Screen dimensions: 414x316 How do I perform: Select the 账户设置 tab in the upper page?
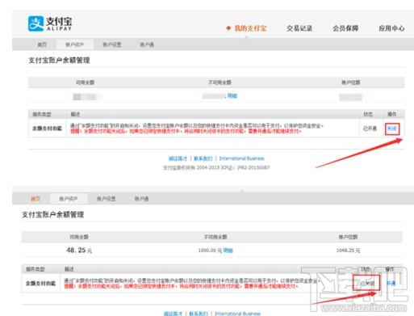(112, 44)
